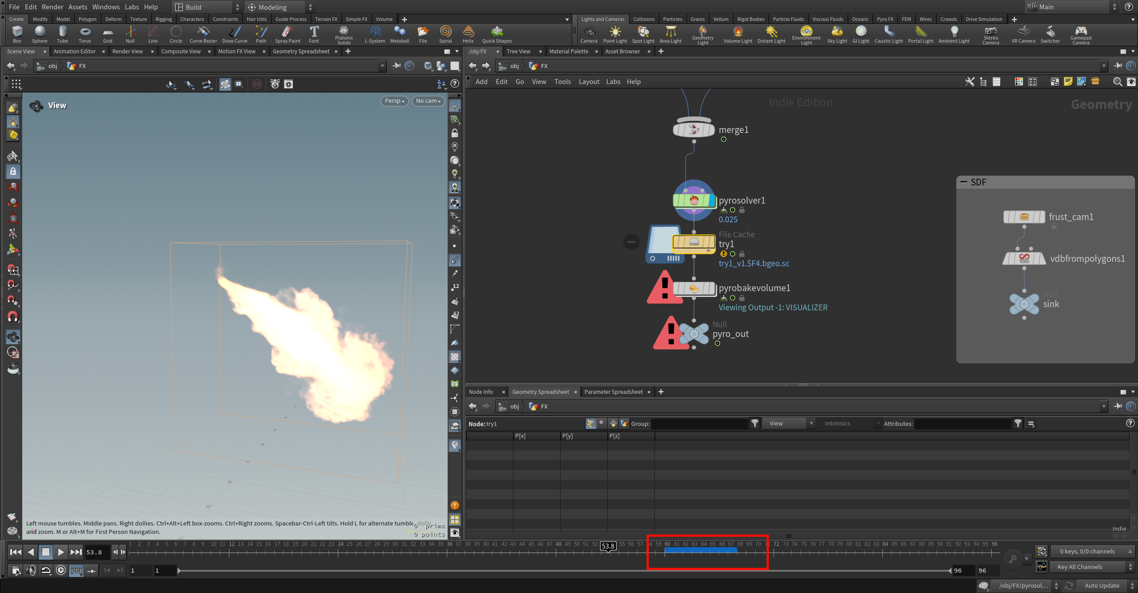The image size is (1138, 593).
Task: Open the Build desktop dropdown
Action: point(207,7)
